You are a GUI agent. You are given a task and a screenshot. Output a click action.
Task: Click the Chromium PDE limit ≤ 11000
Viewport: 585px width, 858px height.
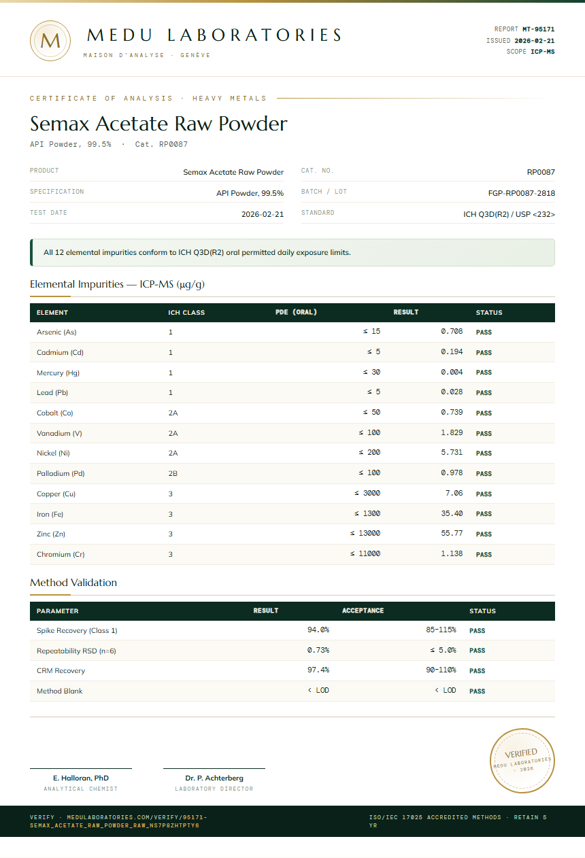[x=365, y=554]
